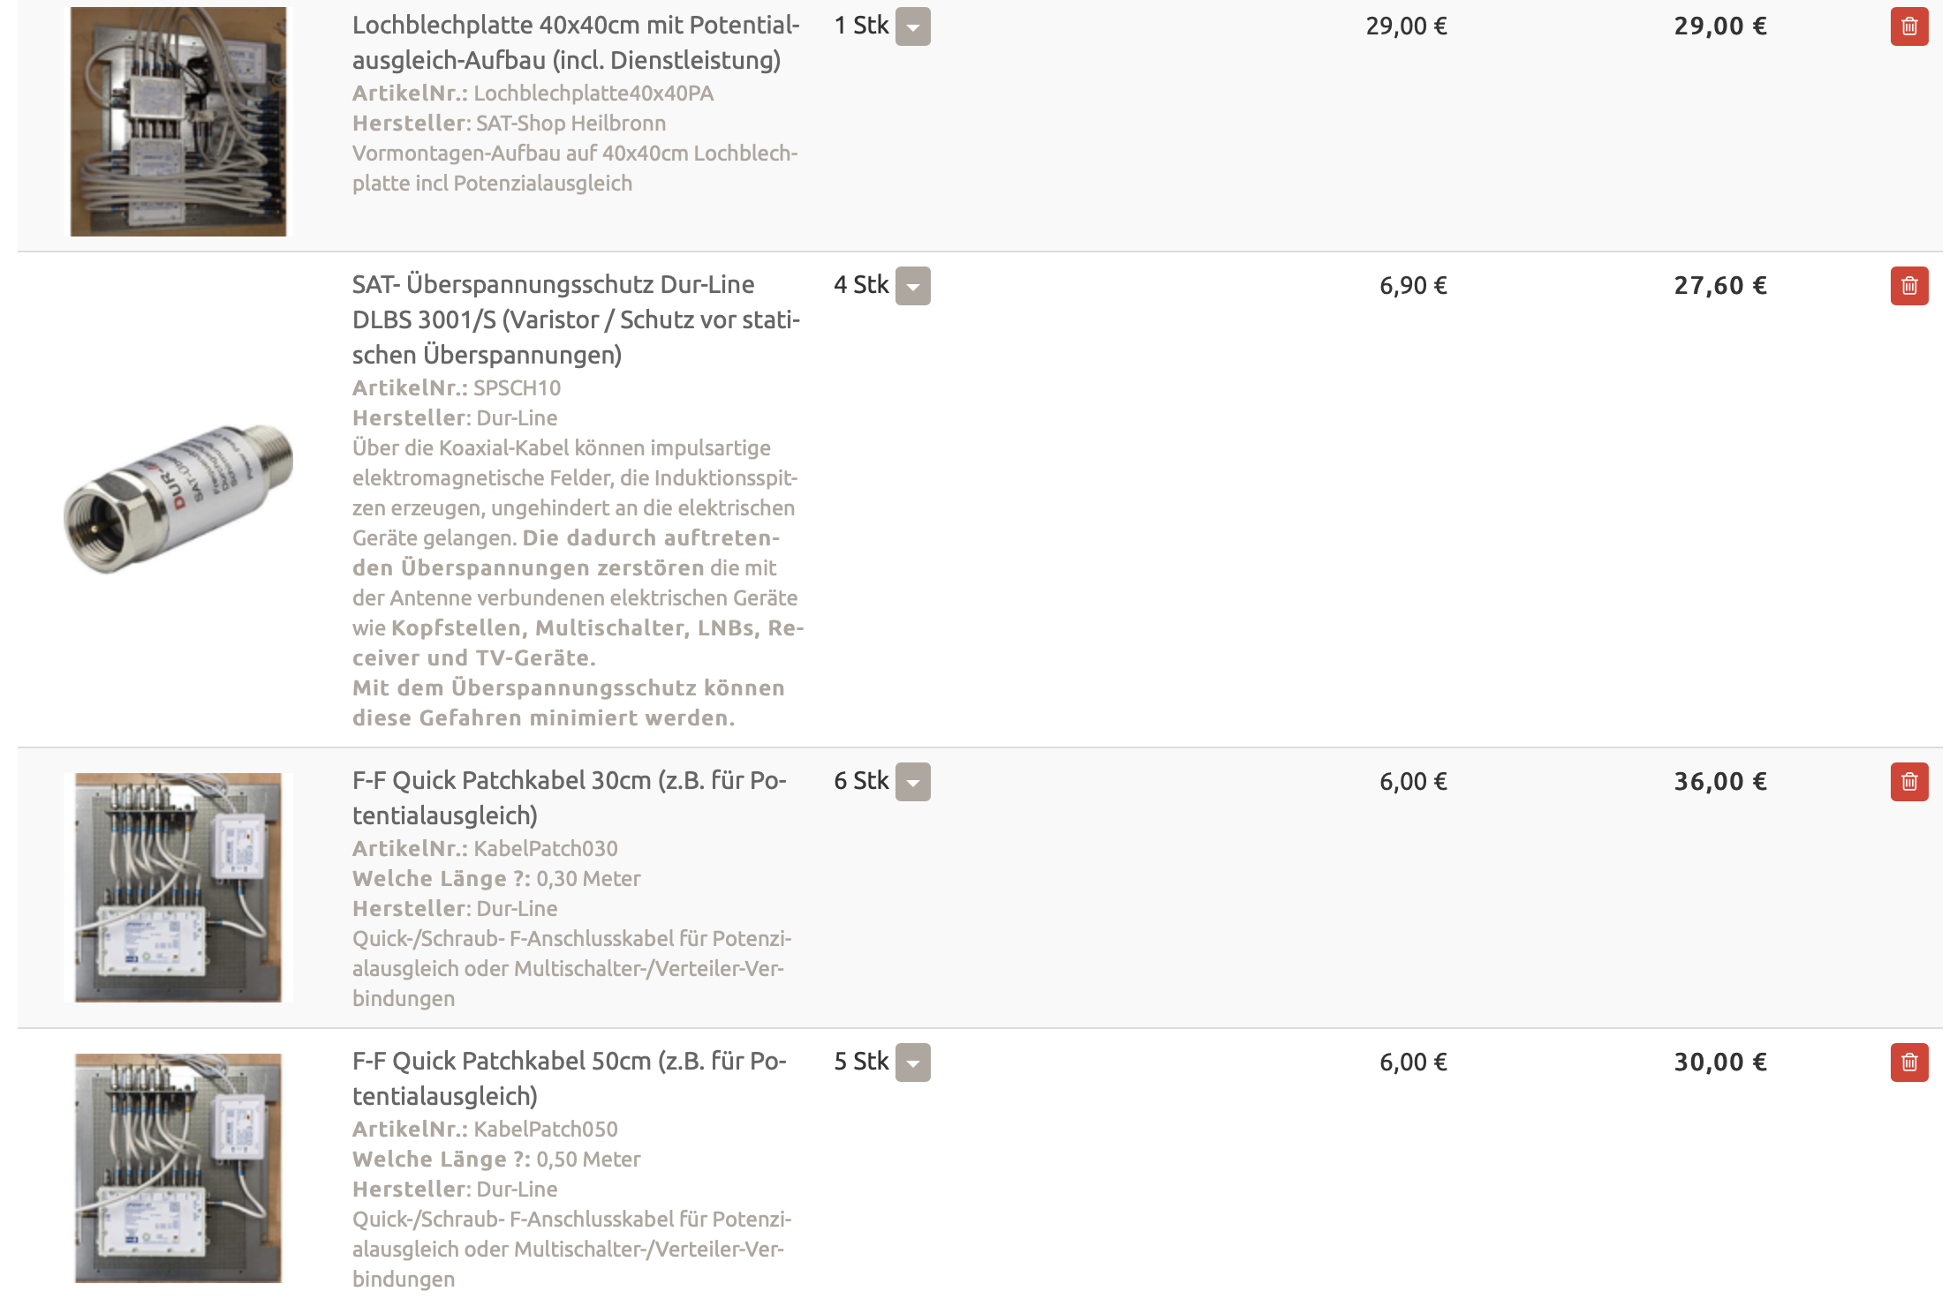Viewport: 1957px width, 1299px height.
Task: Remove the 50cm Quick Patchkabel from cart
Action: coord(1908,1062)
